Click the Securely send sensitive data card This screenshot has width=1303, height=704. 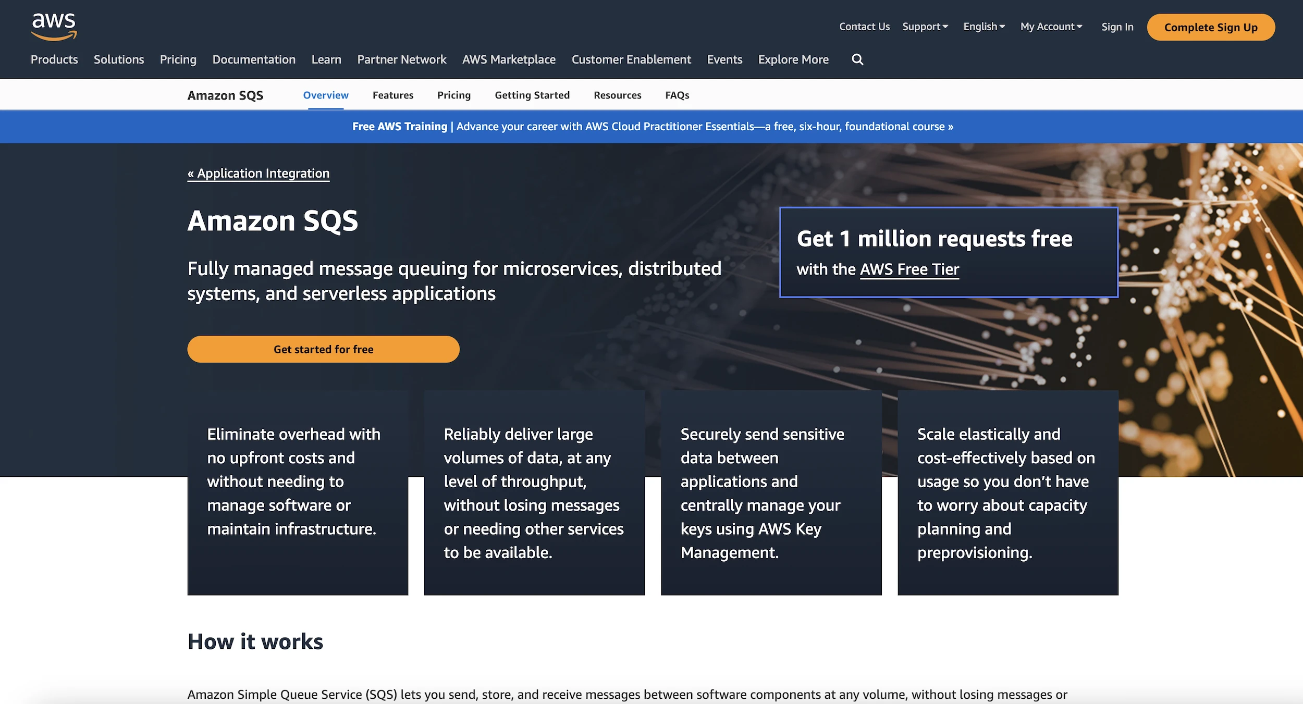point(771,493)
